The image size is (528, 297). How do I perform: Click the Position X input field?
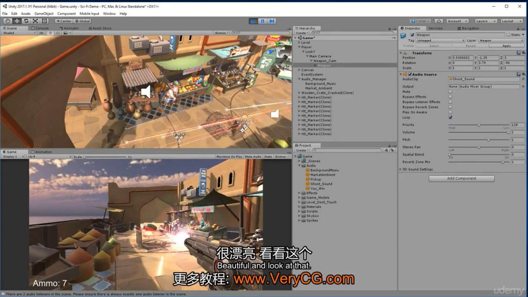[x=463, y=58]
